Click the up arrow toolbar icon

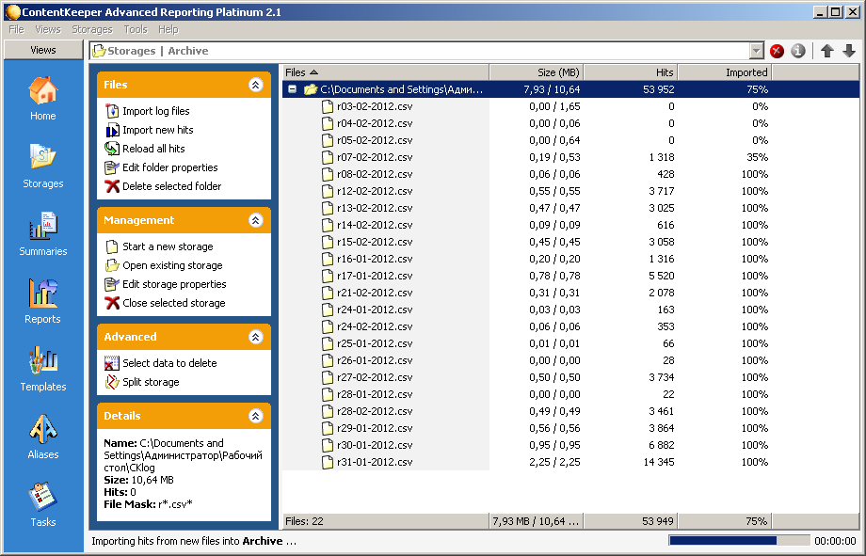[826, 51]
